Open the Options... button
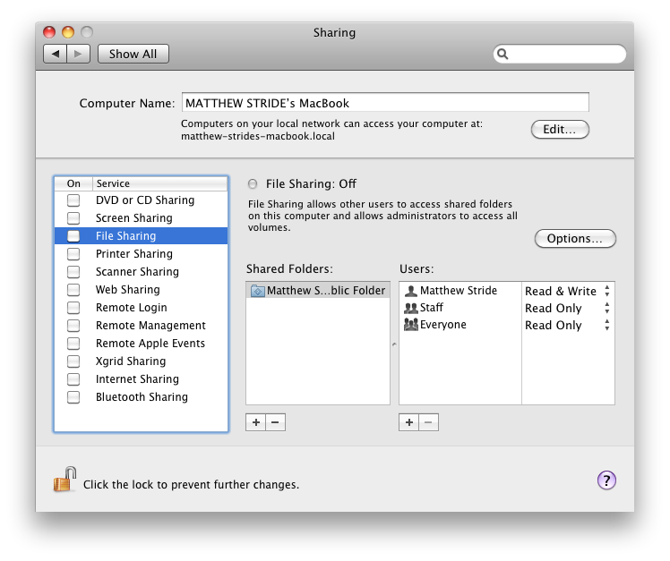 point(575,238)
